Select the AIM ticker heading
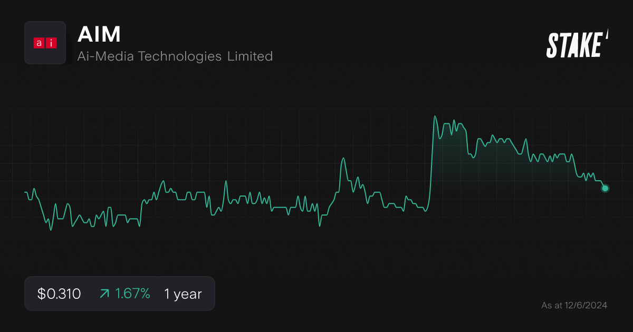Screen dimensions: 633x332 pyautogui.click(x=99, y=34)
